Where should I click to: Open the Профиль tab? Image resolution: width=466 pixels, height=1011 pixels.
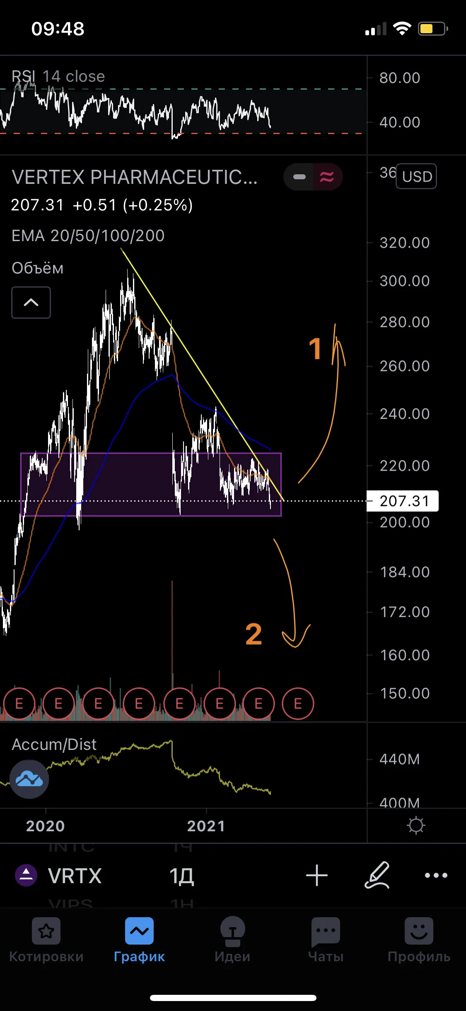pos(419,940)
